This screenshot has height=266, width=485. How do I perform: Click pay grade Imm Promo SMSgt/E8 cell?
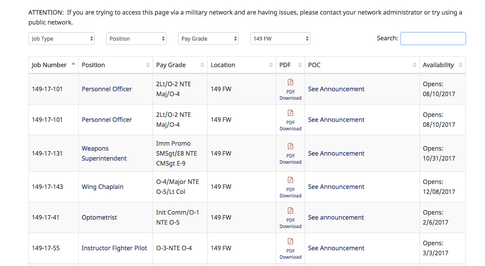point(180,153)
